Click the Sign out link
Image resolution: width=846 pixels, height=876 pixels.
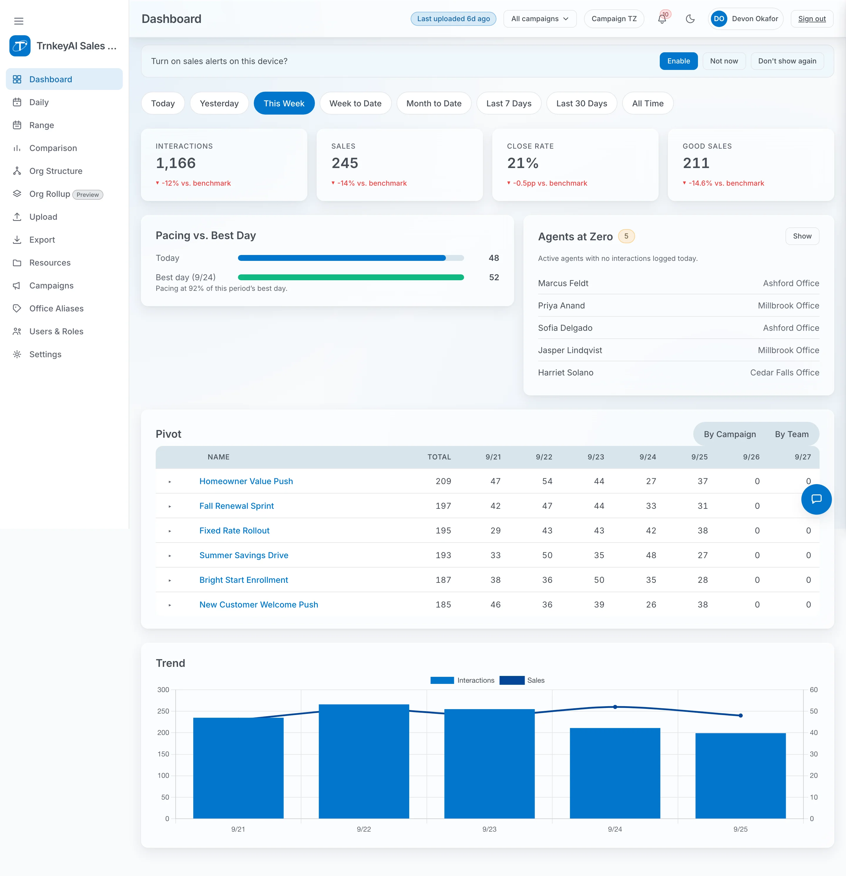812,19
